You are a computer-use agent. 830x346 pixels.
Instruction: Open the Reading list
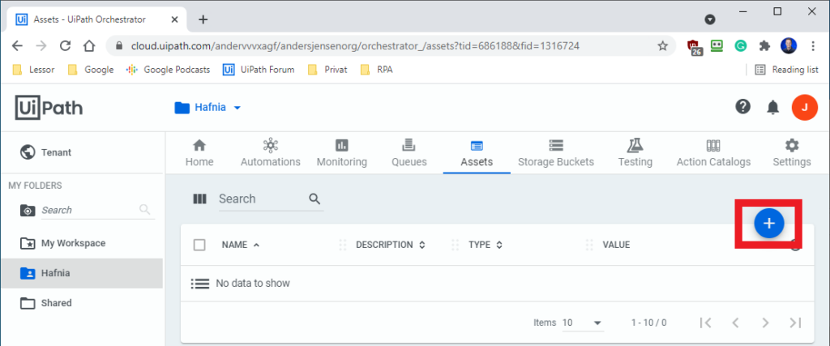point(786,70)
